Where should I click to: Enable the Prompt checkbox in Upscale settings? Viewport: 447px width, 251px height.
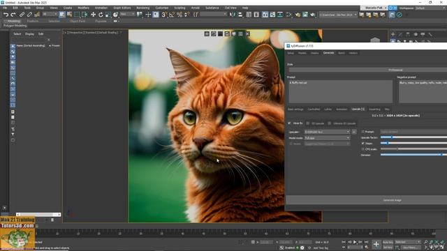coord(363,132)
